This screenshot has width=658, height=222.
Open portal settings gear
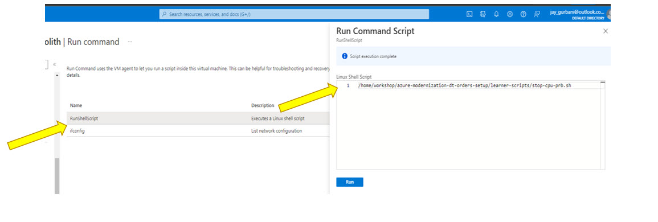pyautogui.click(x=510, y=14)
